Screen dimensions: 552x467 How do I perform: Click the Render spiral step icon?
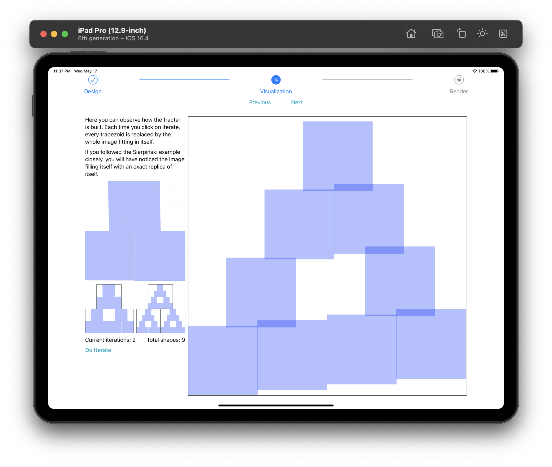pos(459,80)
